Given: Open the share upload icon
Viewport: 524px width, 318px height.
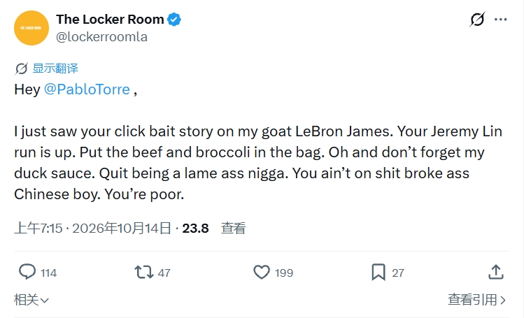Looking at the screenshot, I should 496,272.
